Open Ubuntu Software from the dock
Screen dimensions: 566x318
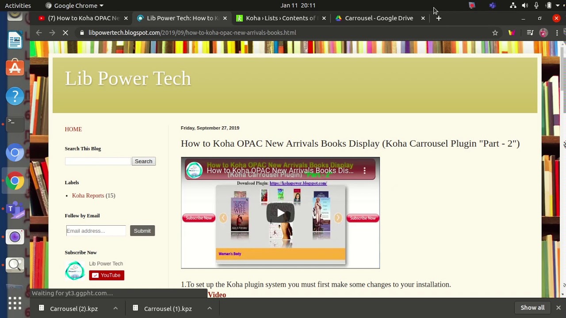click(x=15, y=68)
